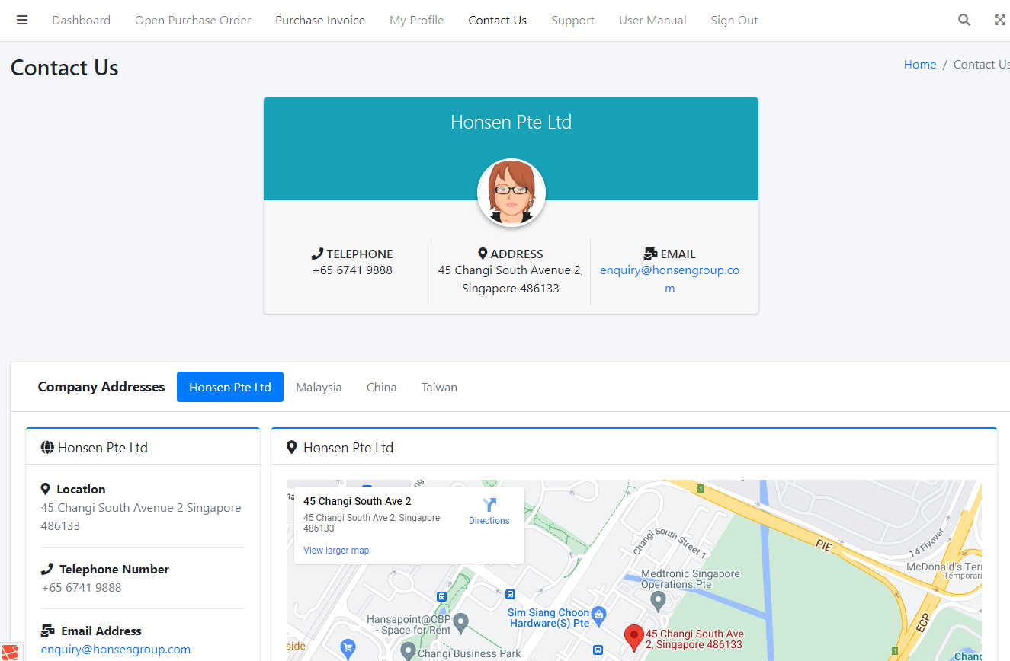Click the red map pin marker

click(633, 637)
